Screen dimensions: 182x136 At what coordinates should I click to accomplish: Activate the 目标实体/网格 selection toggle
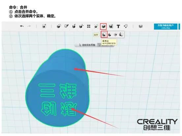coord(87,45)
